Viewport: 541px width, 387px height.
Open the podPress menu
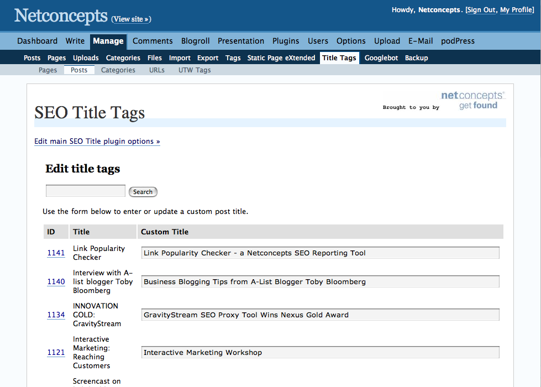(x=458, y=41)
